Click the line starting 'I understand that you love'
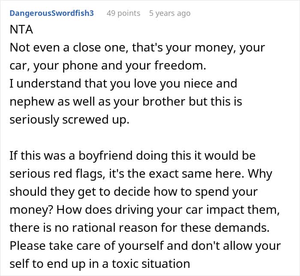 pos(123,83)
